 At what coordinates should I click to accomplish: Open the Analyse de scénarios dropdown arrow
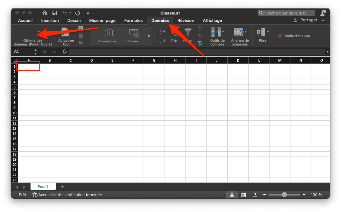coord(246,32)
